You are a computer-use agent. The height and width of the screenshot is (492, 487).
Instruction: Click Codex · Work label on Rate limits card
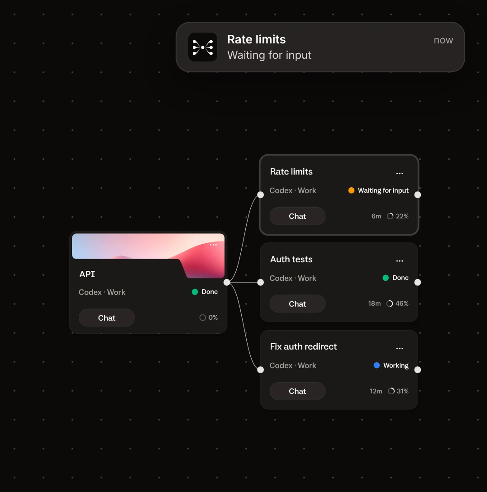pyautogui.click(x=293, y=190)
